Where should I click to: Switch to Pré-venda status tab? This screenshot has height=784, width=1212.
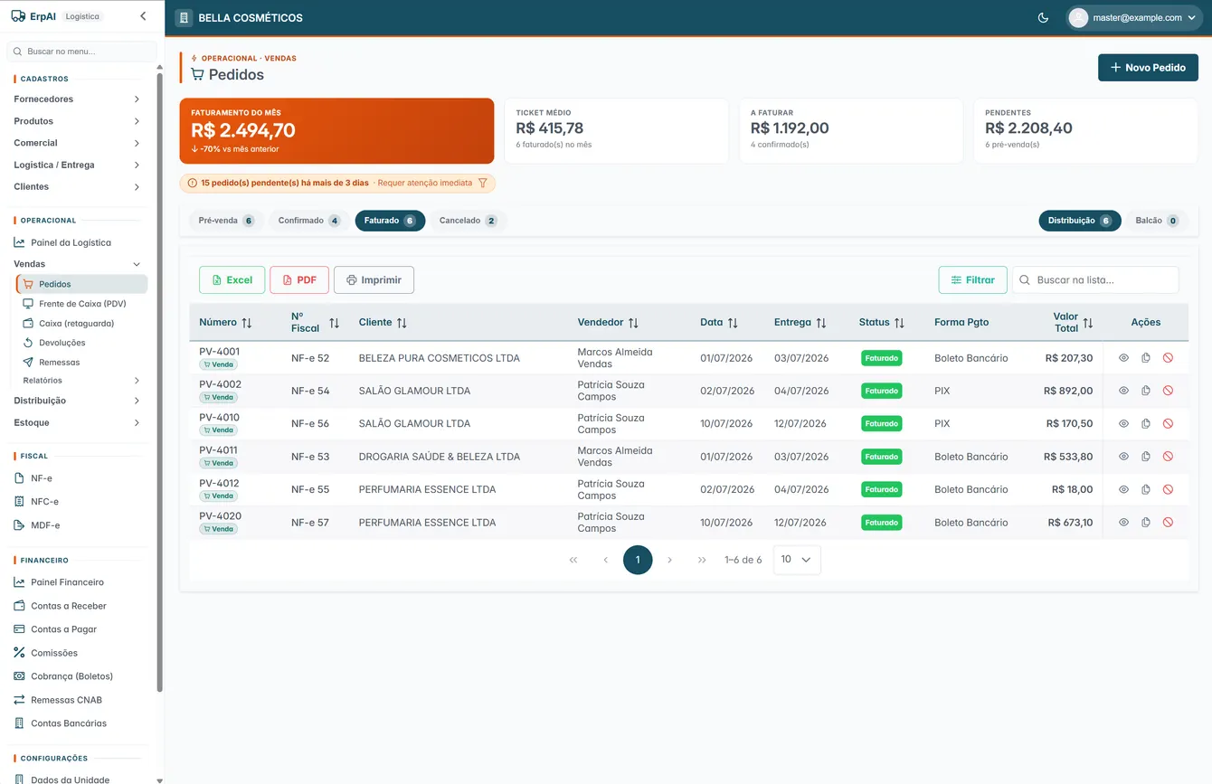tap(226, 221)
